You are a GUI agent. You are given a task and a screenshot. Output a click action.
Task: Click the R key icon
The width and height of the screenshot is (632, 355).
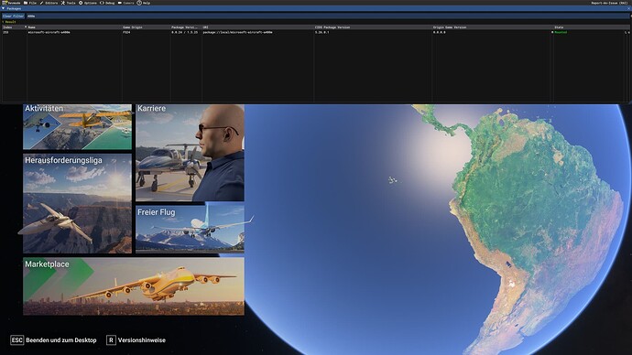pos(111,340)
